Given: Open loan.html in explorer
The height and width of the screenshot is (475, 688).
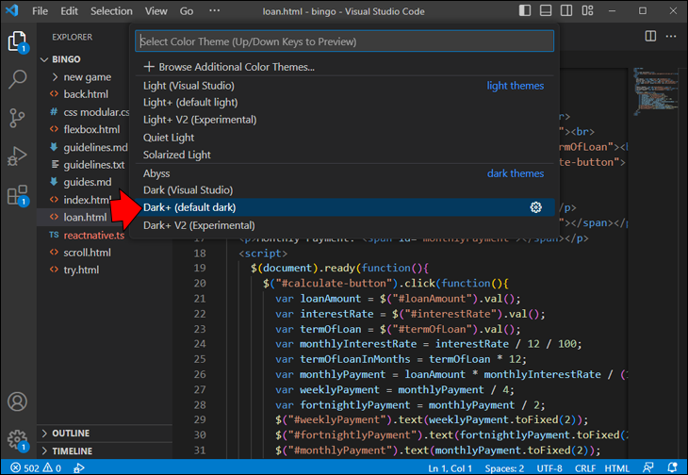Looking at the screenshot, I should click(x=83, y=217).
